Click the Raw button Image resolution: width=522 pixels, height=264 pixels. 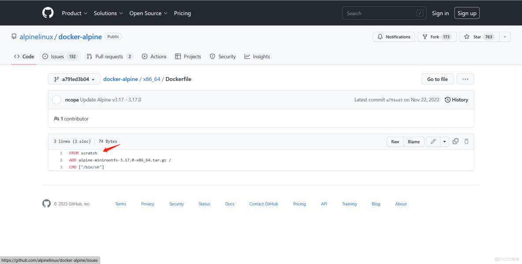pyautogui.click(x=395, y=141)
